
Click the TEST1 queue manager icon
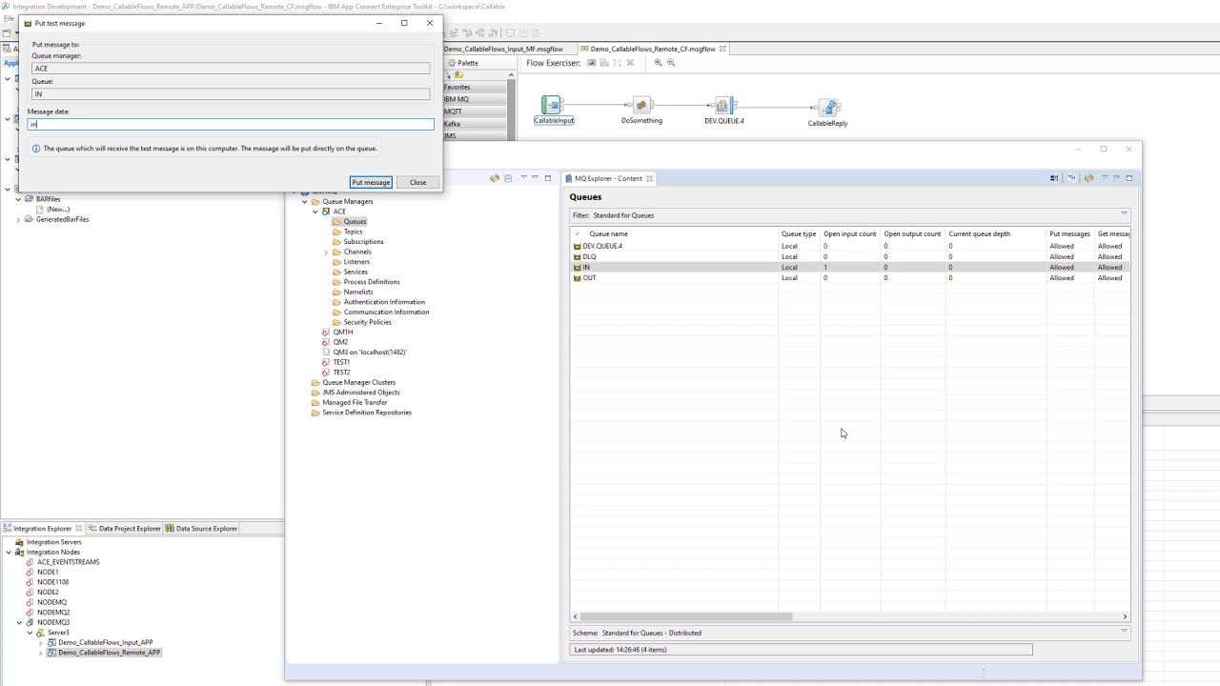click(x=325, y=362)
